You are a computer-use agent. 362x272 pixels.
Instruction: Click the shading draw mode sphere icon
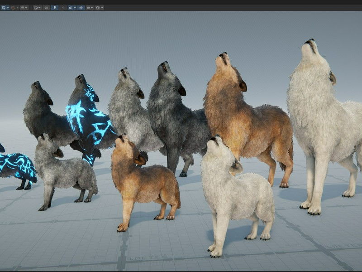pos(36,8)
